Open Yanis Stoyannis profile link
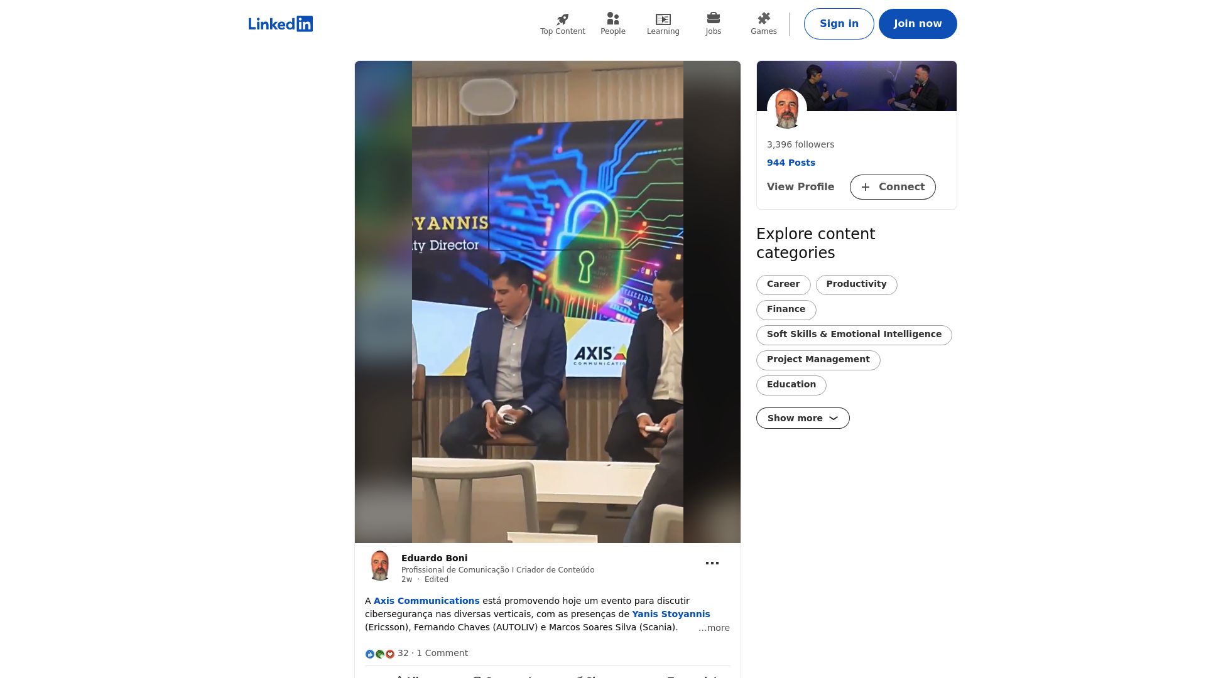 [x=670, y=614]
